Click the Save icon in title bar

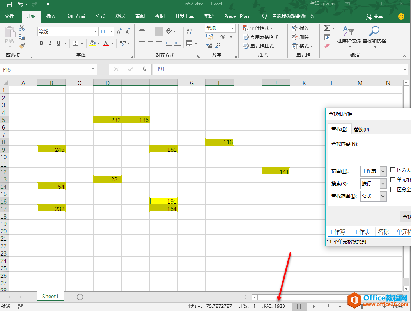[x=9, y=4]
